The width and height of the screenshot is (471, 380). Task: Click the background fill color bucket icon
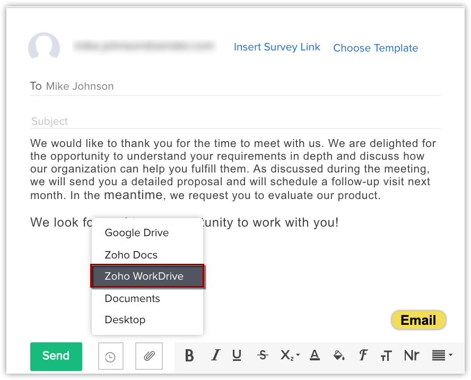(x=338, y=356)
